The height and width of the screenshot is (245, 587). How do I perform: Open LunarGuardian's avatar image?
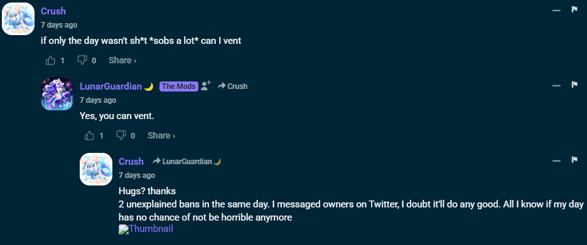57,94
